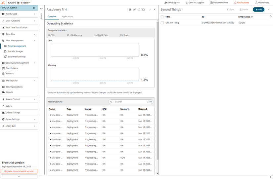Collapse the Edge Ops chevron
273x179 pixels.
pyautogui.click(x=35, y=34)
